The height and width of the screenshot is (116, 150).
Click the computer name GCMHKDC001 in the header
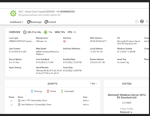(68, 11)
